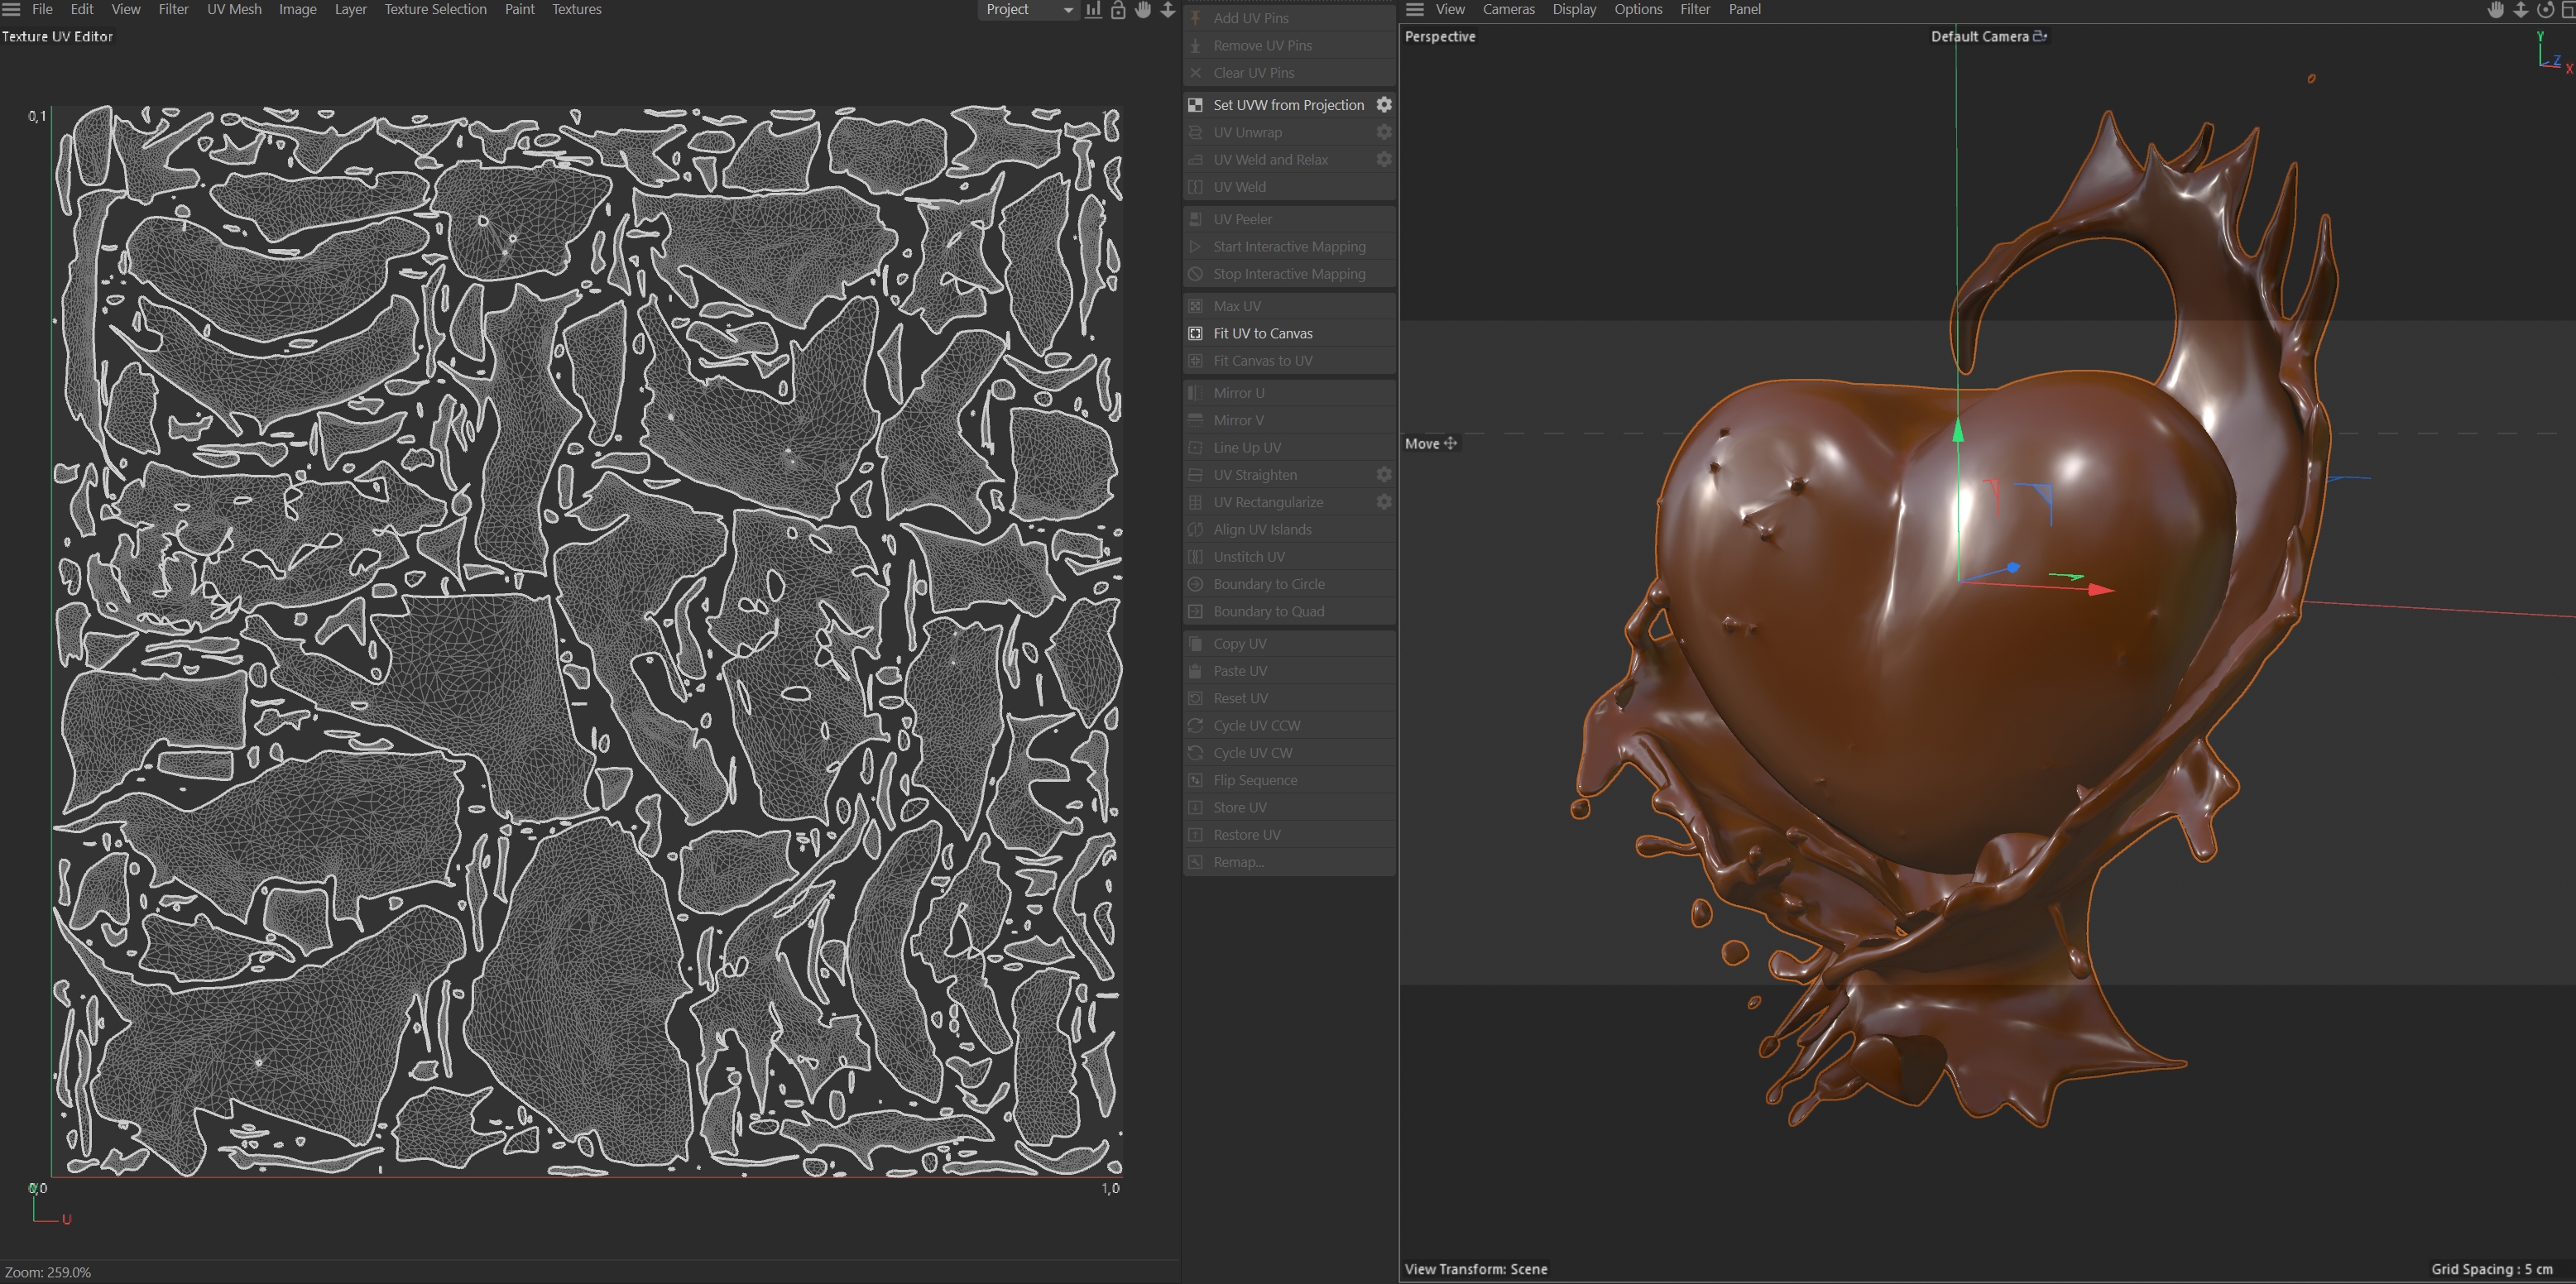Screen dimensions: 2576x1284
Task: Toggle the lock icon in UV editor header
Action: click(1118, 10)
